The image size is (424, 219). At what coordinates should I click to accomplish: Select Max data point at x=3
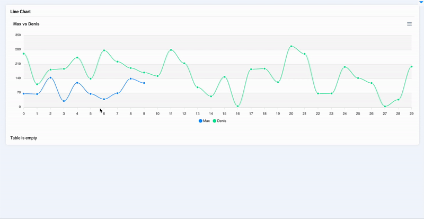click(x=64, y=101)
